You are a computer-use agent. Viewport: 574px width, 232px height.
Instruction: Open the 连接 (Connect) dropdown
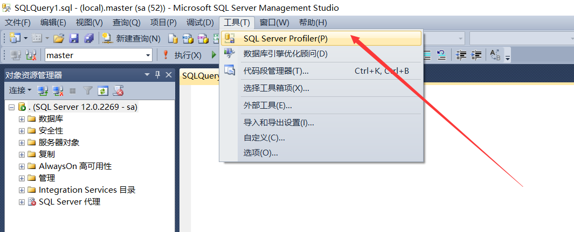[x=21, y=90]
